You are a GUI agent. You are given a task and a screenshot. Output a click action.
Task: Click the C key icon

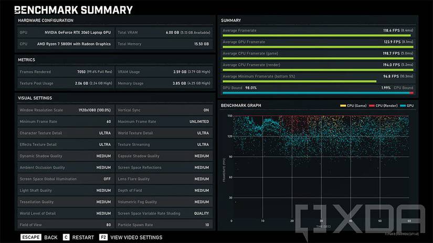[x=66, y=237]
